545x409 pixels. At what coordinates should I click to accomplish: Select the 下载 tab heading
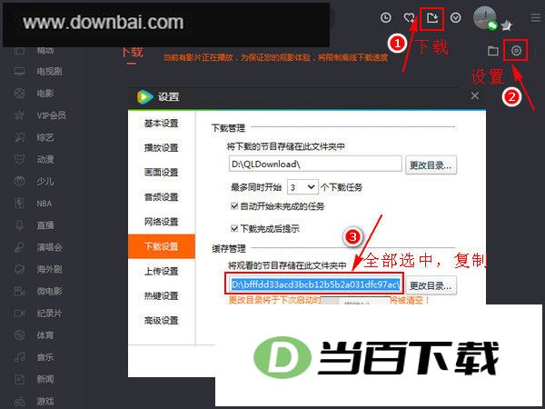133,53
